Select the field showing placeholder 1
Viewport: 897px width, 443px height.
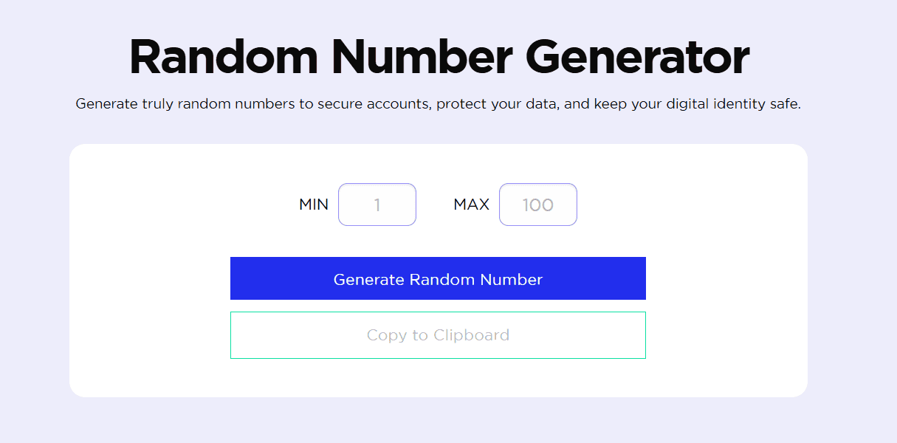pyautogui.click(x=377, y=205)
